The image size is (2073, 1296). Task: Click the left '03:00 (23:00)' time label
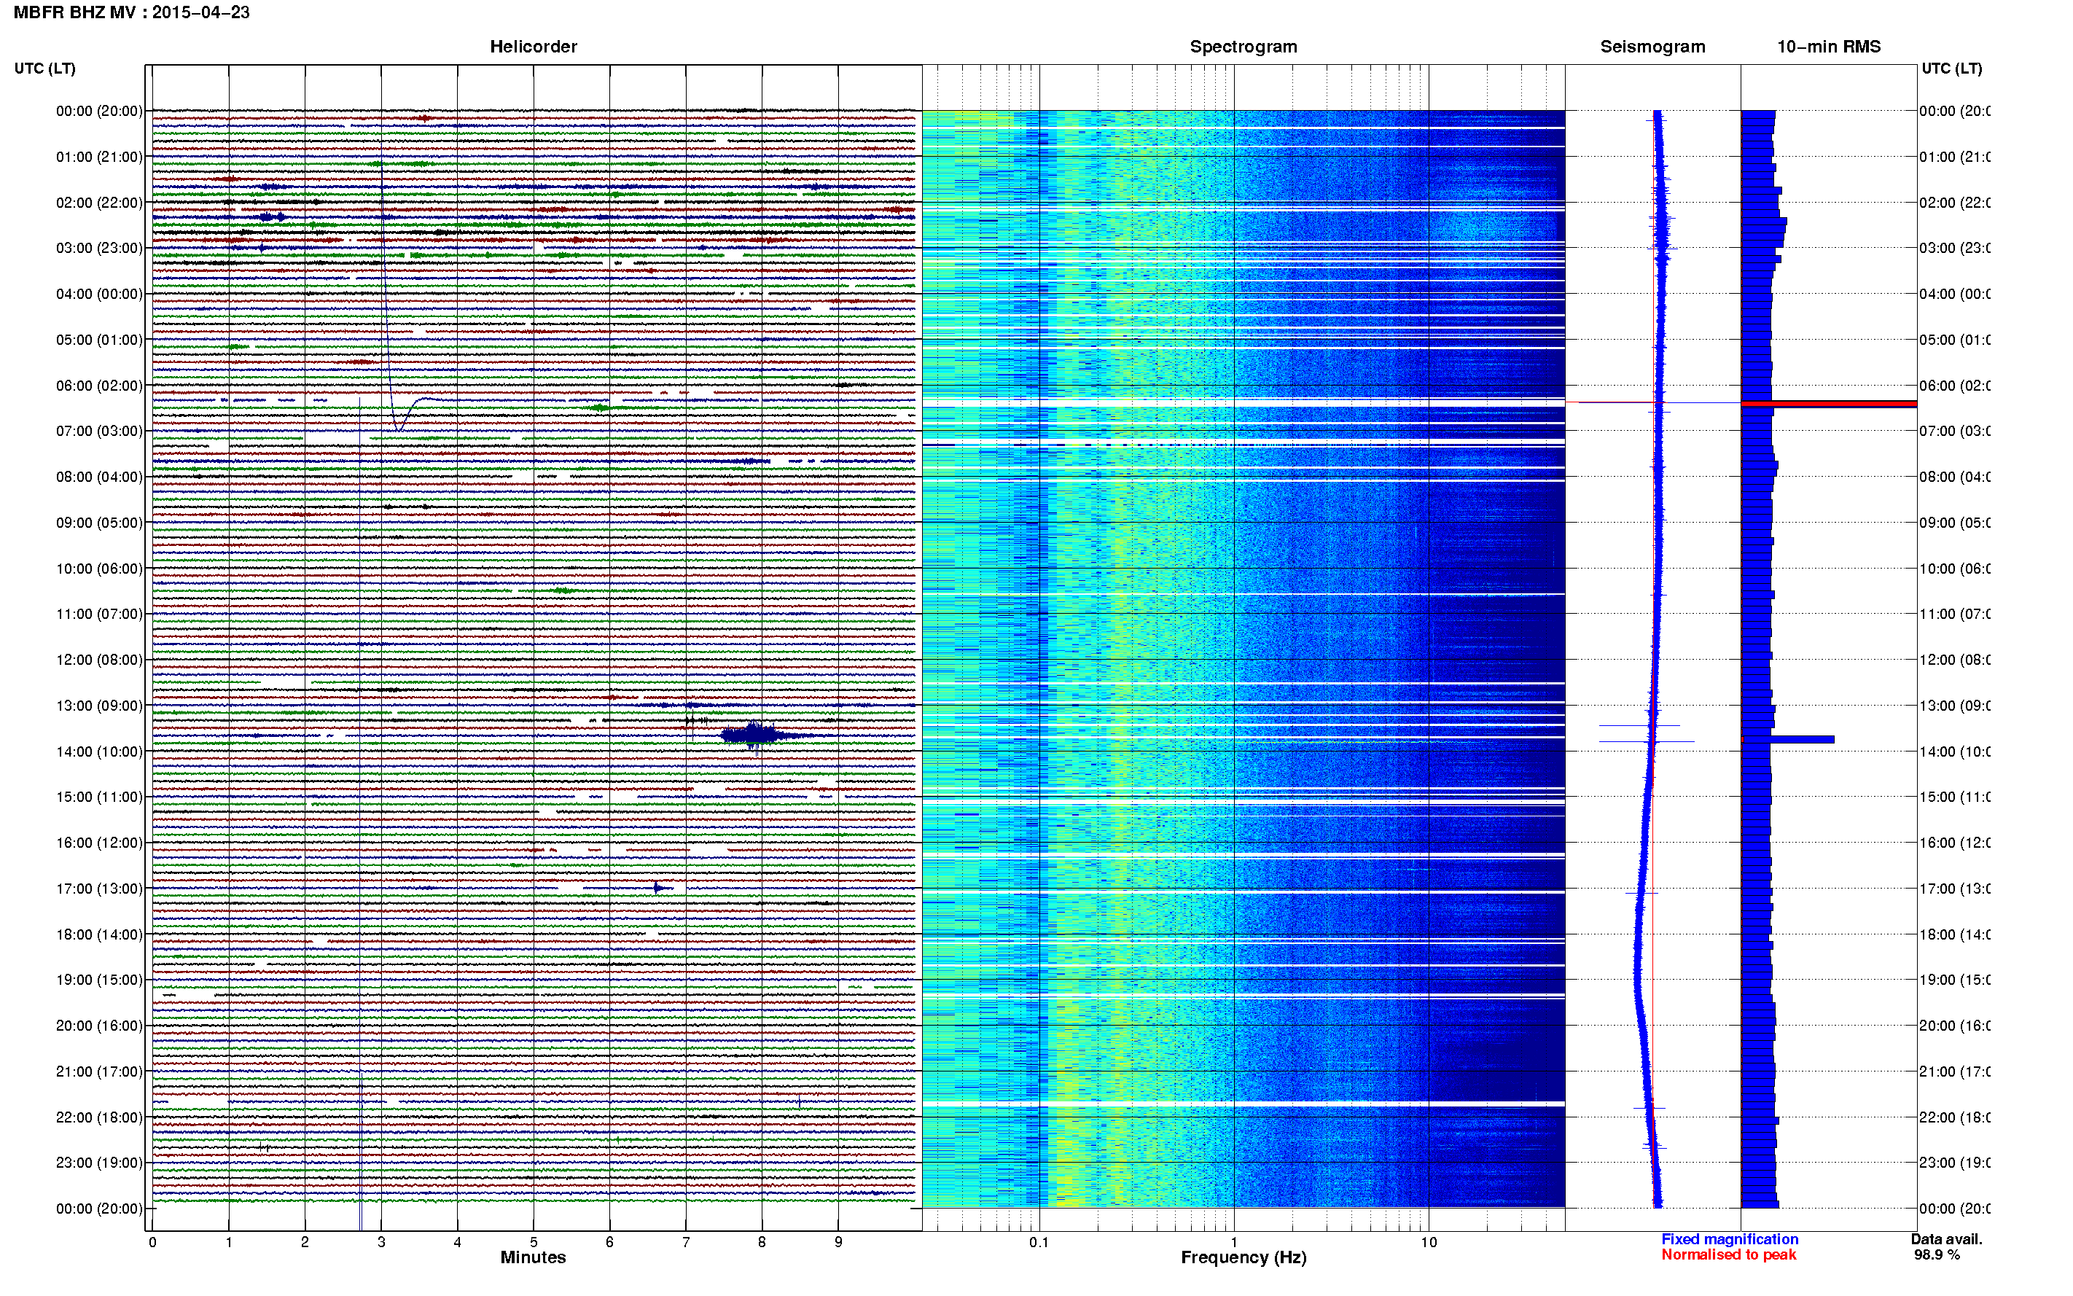(99, 248)
